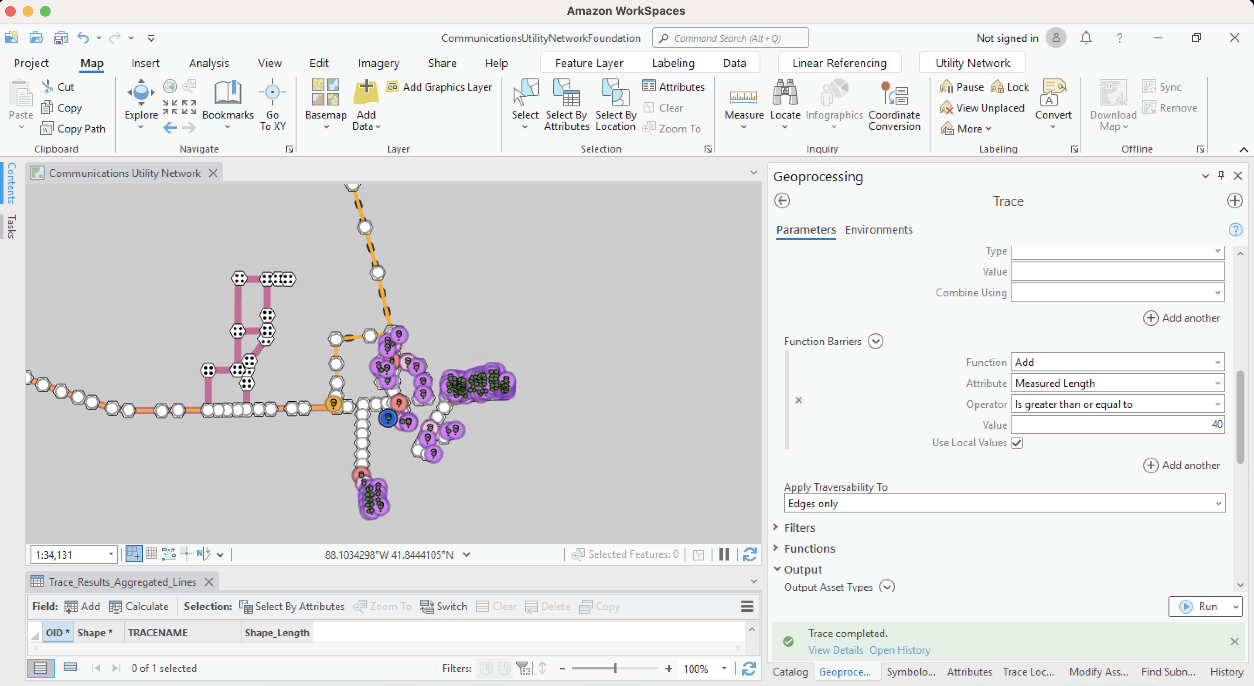The width and height of the screenshot is (1254, 686).
Task: Remove the function barrier row
Action: tap(798, 400)
